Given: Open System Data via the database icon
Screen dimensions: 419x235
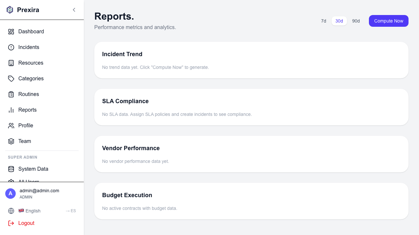Looking at the screenshot, I should point(11,169).
